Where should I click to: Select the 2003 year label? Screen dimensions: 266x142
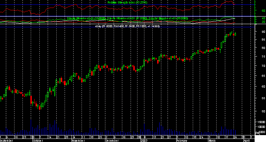(144, 141)
